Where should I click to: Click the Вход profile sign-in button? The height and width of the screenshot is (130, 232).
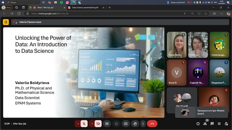[x=7, y=8]
